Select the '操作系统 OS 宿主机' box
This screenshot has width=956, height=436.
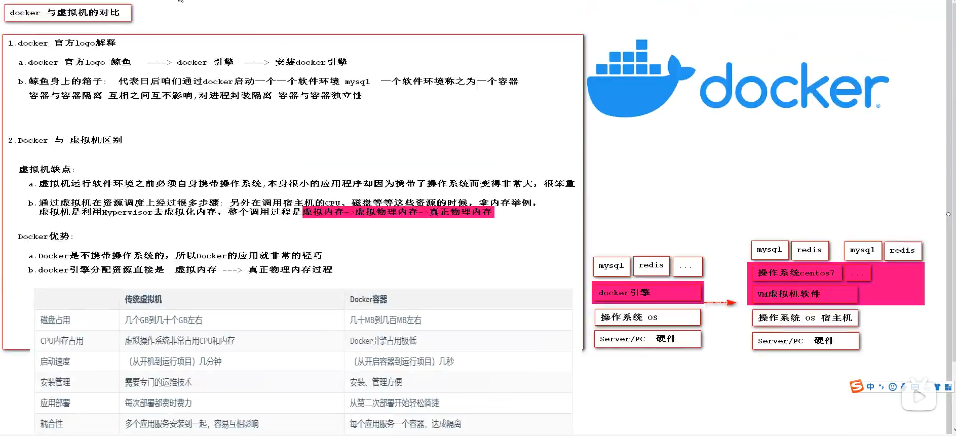tap(806, 318)
